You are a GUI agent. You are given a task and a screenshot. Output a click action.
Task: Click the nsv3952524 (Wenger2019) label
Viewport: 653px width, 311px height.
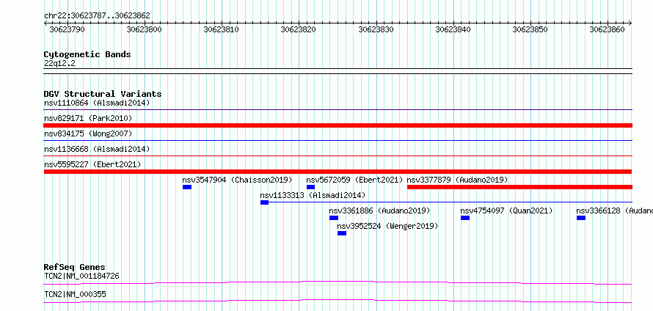[x=387, y=226]
